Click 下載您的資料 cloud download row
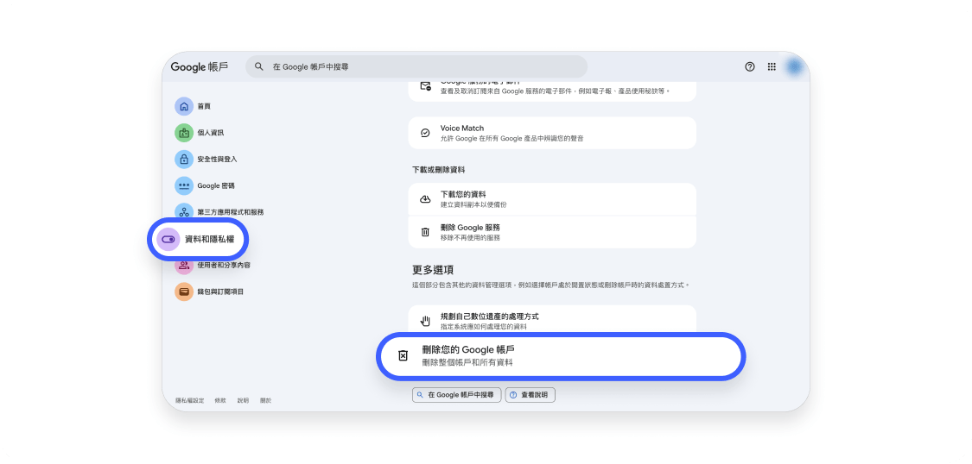 (552, 199)
